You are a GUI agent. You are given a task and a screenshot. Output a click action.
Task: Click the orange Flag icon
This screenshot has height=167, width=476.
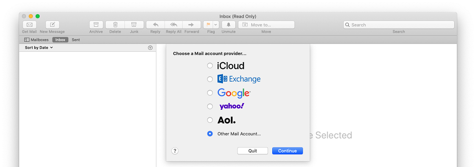tap(208, 25)
